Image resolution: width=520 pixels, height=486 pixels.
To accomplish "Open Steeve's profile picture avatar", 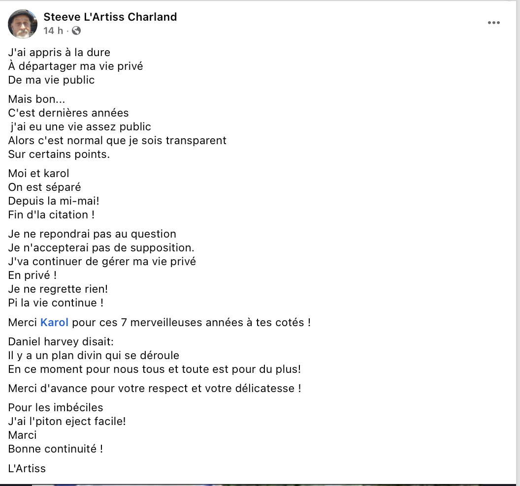I will [23, 24].
